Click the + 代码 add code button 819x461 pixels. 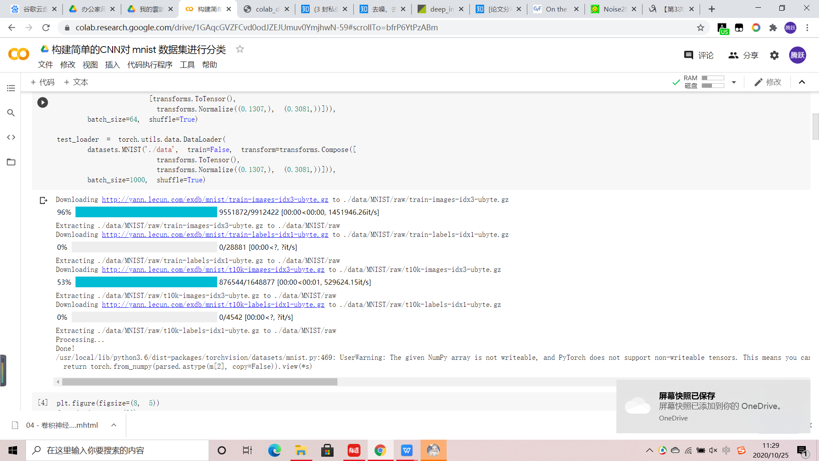43,82
